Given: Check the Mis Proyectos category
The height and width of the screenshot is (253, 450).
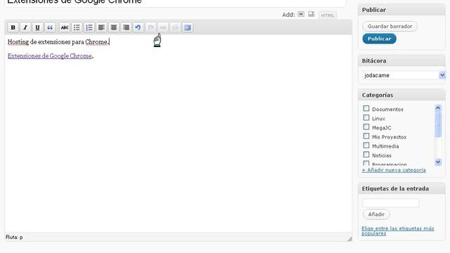Looking at the screenshot, I should (366, 136).
